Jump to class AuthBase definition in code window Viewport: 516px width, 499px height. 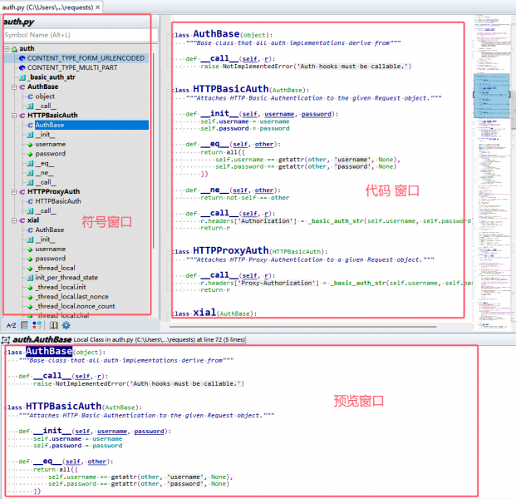216,34
